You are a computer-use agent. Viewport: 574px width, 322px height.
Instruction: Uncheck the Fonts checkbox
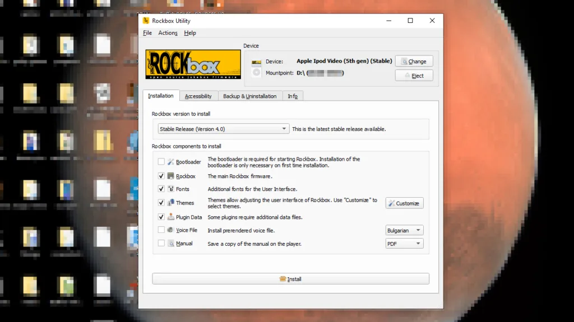pyautogui.click(x=161, y=189)
